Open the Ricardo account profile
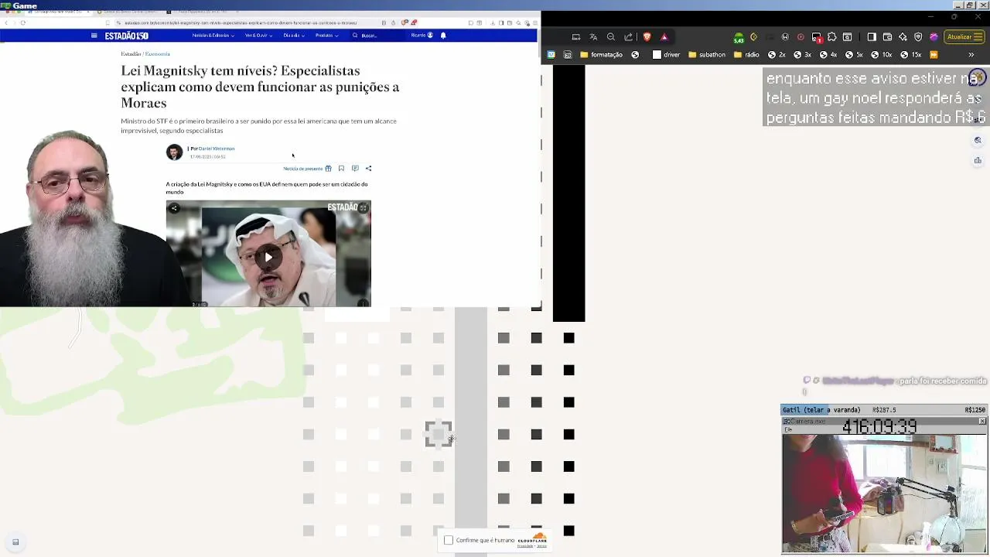This screenshot has height=557, width=990. [422, 35]
